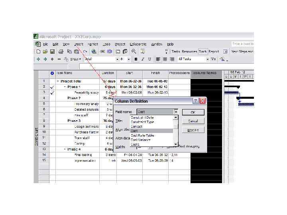Open the Resources guide button

click(189, 51)
